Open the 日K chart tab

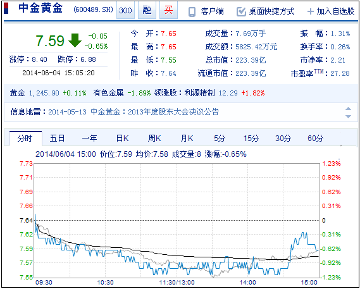[122, 138]
